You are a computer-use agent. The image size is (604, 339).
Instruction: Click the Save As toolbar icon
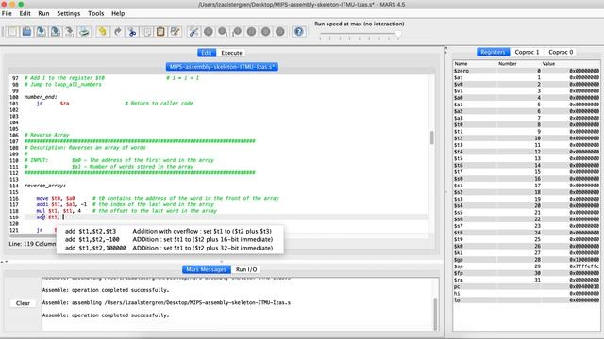click(56, 31)
